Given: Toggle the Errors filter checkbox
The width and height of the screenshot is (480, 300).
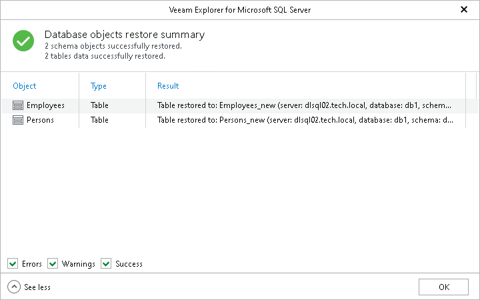Looking at the screenshot, I should click(x=13, y=264).
